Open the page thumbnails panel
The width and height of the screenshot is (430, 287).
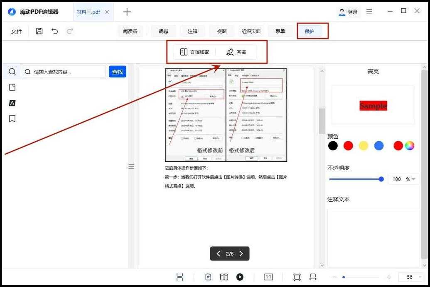pyautogui.click(x=12, y=87)
